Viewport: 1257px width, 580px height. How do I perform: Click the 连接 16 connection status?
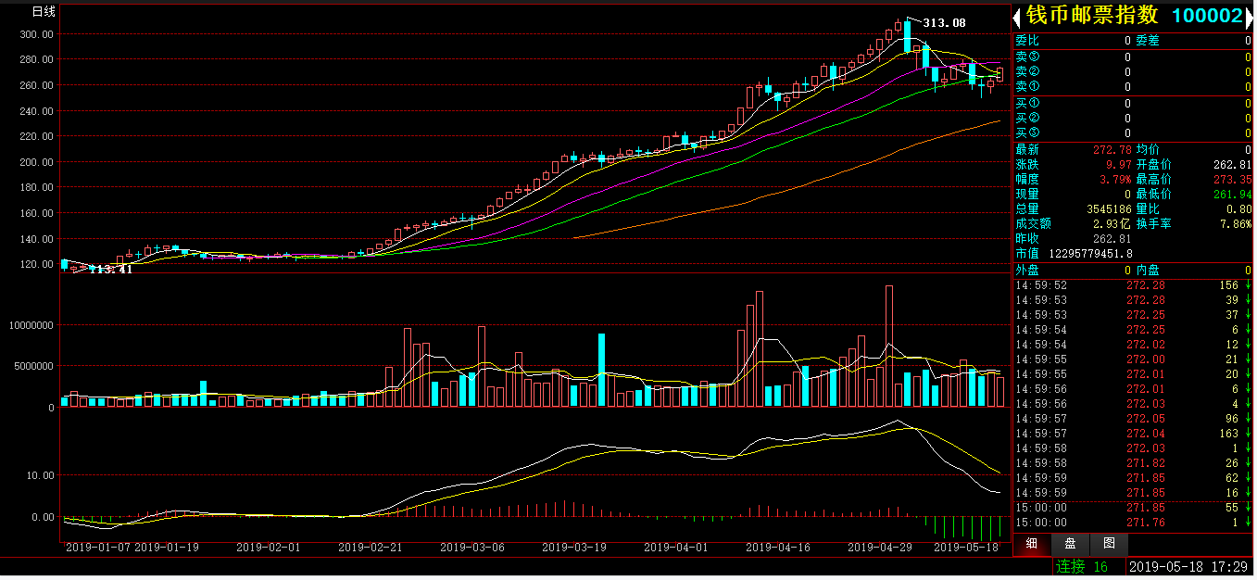[1082, 566]
